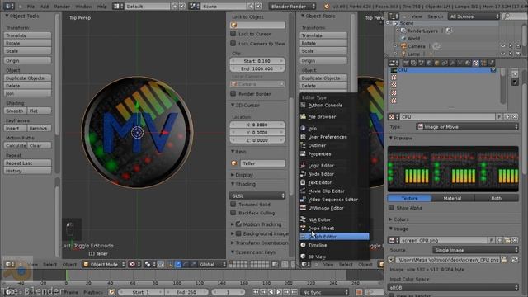The height and width of the screenshot is (297, 528).
Task: Switch preview to Material tab
Action: click(x=452, y=198)
